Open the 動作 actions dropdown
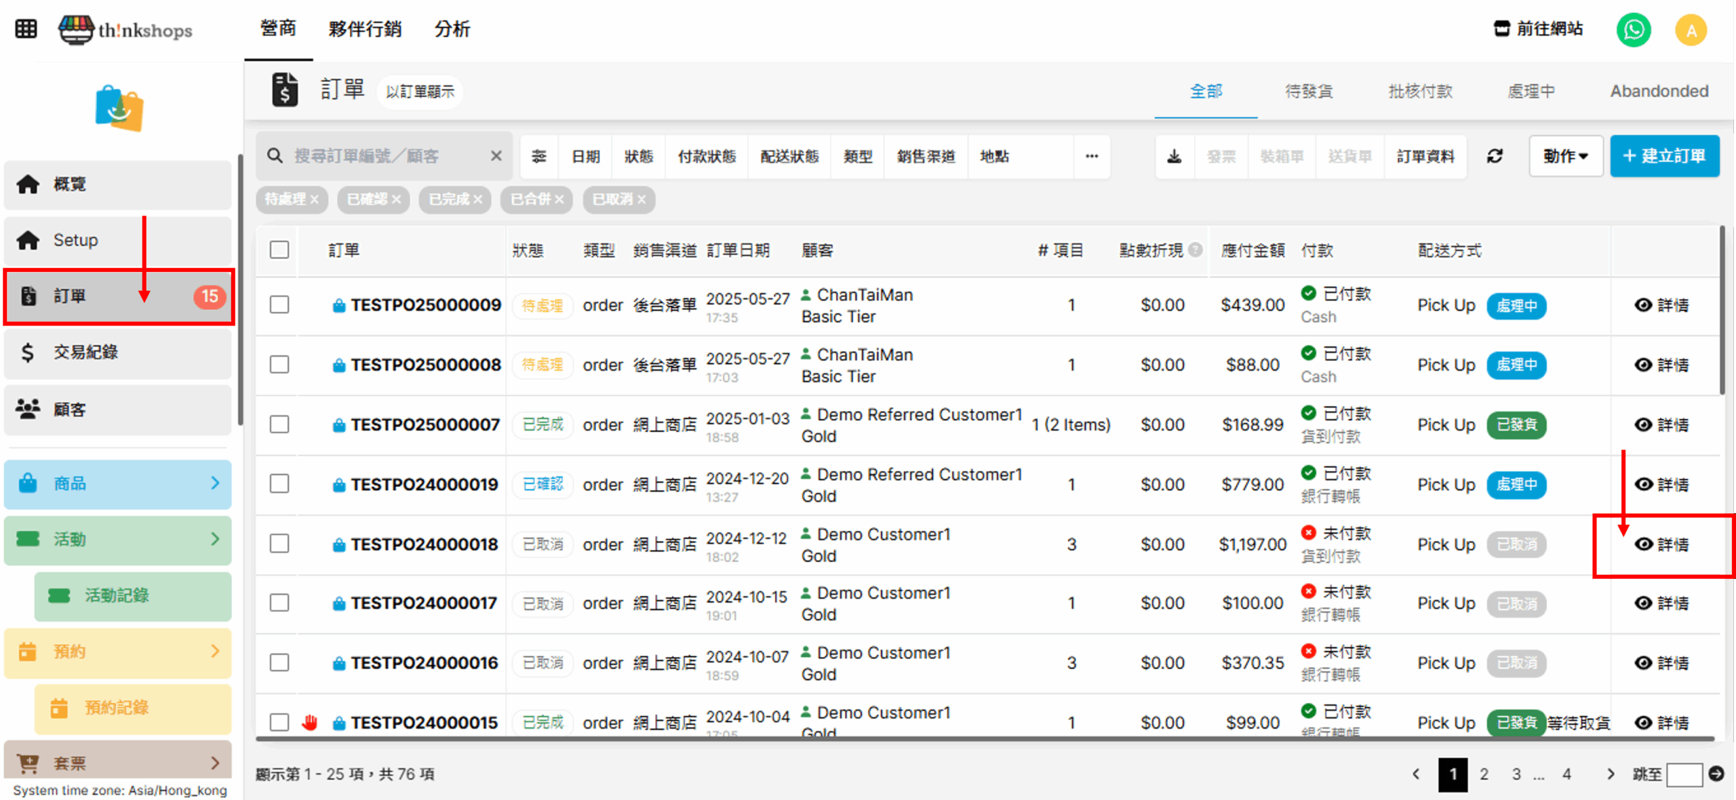This screenshot has width=1736, height=800. (1565, 157)
